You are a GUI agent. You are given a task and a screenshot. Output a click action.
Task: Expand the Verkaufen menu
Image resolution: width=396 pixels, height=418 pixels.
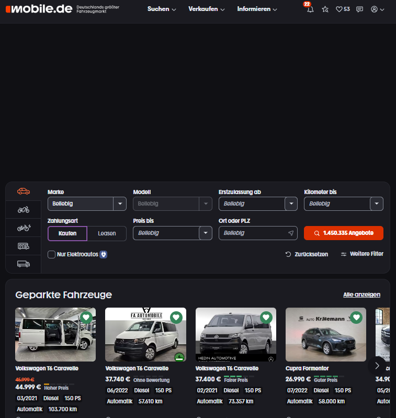[206, 9]
